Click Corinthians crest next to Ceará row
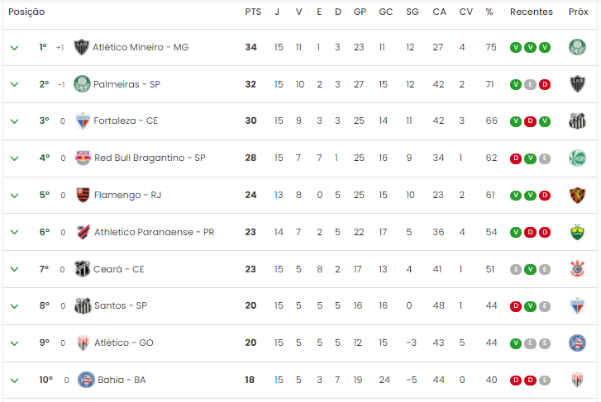The height and width of the screenshot is (402, 601). [x=577, y=269]
